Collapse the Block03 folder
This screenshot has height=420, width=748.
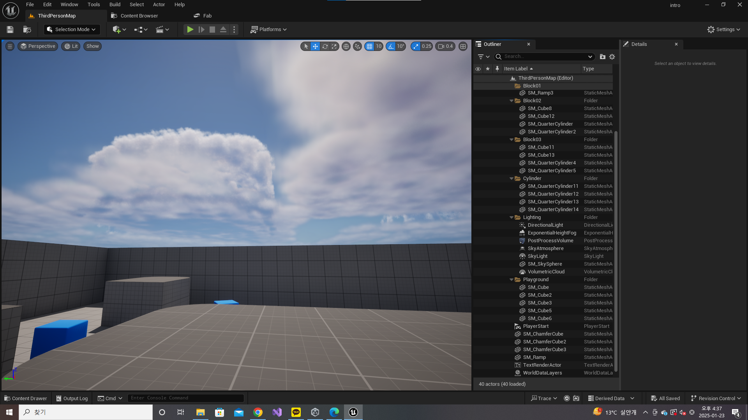click(x=512, y=140)
